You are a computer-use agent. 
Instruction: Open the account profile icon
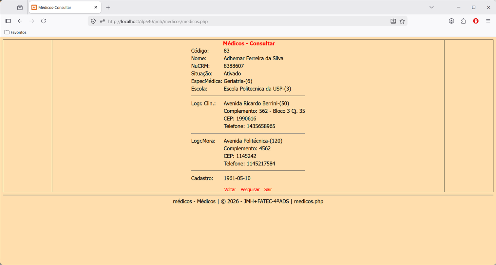click(x=451, y=21)
